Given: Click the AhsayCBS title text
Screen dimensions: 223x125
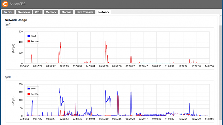Looking at the screenshot, I should pyautogui.click(x=17, y=4).
